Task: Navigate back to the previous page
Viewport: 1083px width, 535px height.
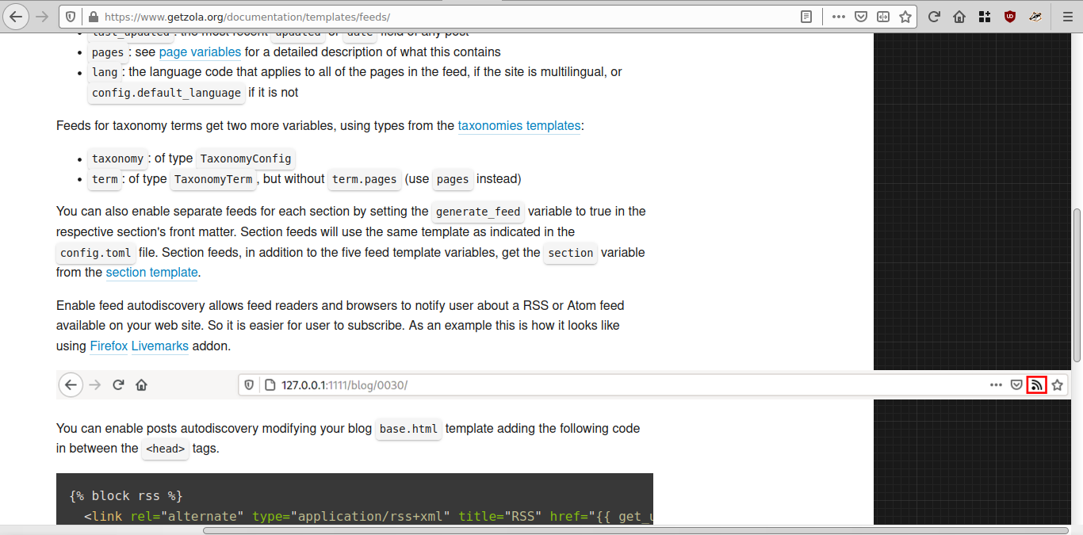Action: coord(16,16)
